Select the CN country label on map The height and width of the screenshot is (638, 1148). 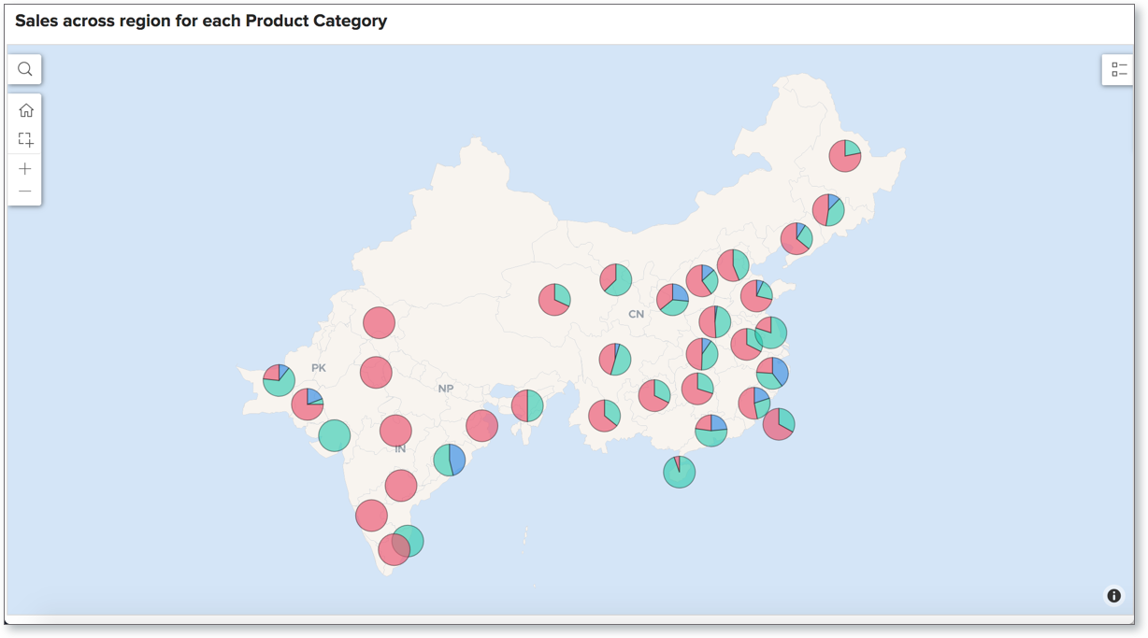click(x=636, y=314)
